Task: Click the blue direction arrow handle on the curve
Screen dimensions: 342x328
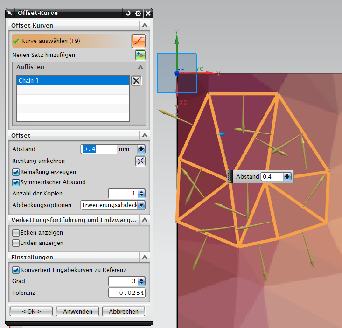Action: click(223, 134)
